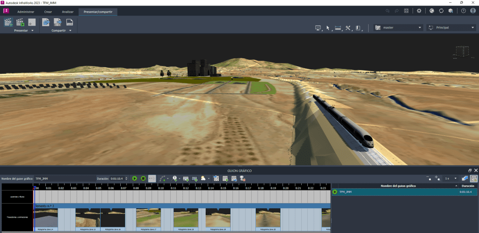This screenshot has width=479, height=233.
Task: Open the master proposal dropdown
Action: tap(399, 28)
